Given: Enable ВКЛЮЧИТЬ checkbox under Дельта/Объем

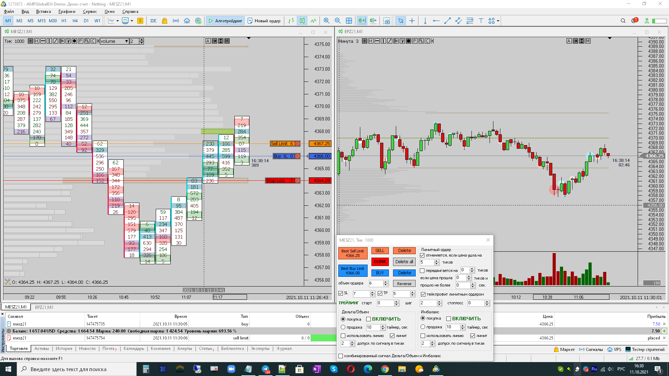Looking at the screenshot, I should 368,319.
